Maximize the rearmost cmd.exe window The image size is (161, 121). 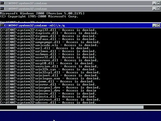tap(158, 3)
